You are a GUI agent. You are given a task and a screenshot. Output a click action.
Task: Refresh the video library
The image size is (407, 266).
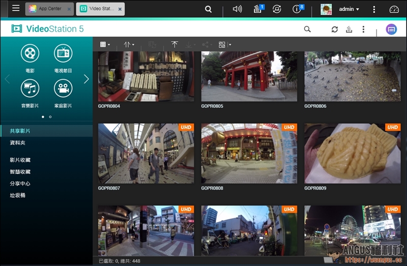coord(334,29)
